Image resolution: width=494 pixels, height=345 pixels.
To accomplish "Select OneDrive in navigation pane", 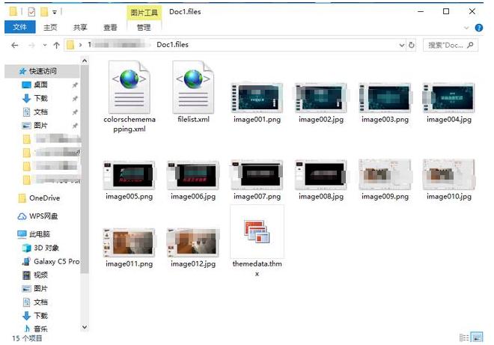I will click(x=44, y=198).
